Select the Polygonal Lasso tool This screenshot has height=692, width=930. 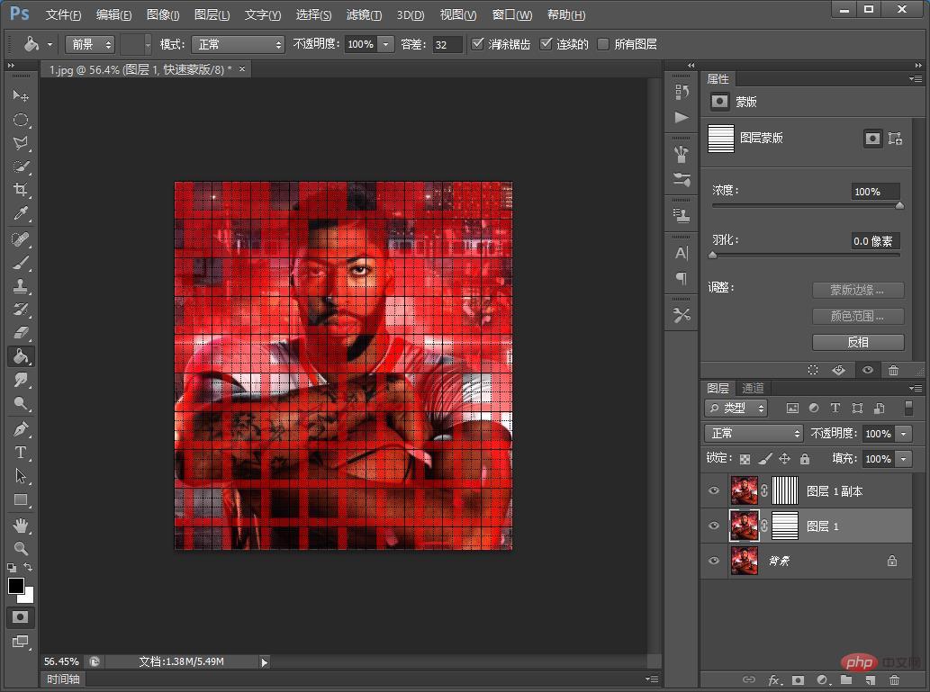20,143
